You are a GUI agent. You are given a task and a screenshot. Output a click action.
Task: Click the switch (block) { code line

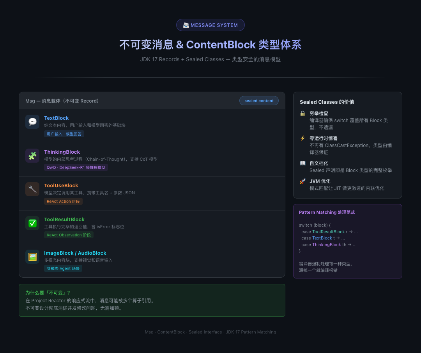[x=315, y=225]
